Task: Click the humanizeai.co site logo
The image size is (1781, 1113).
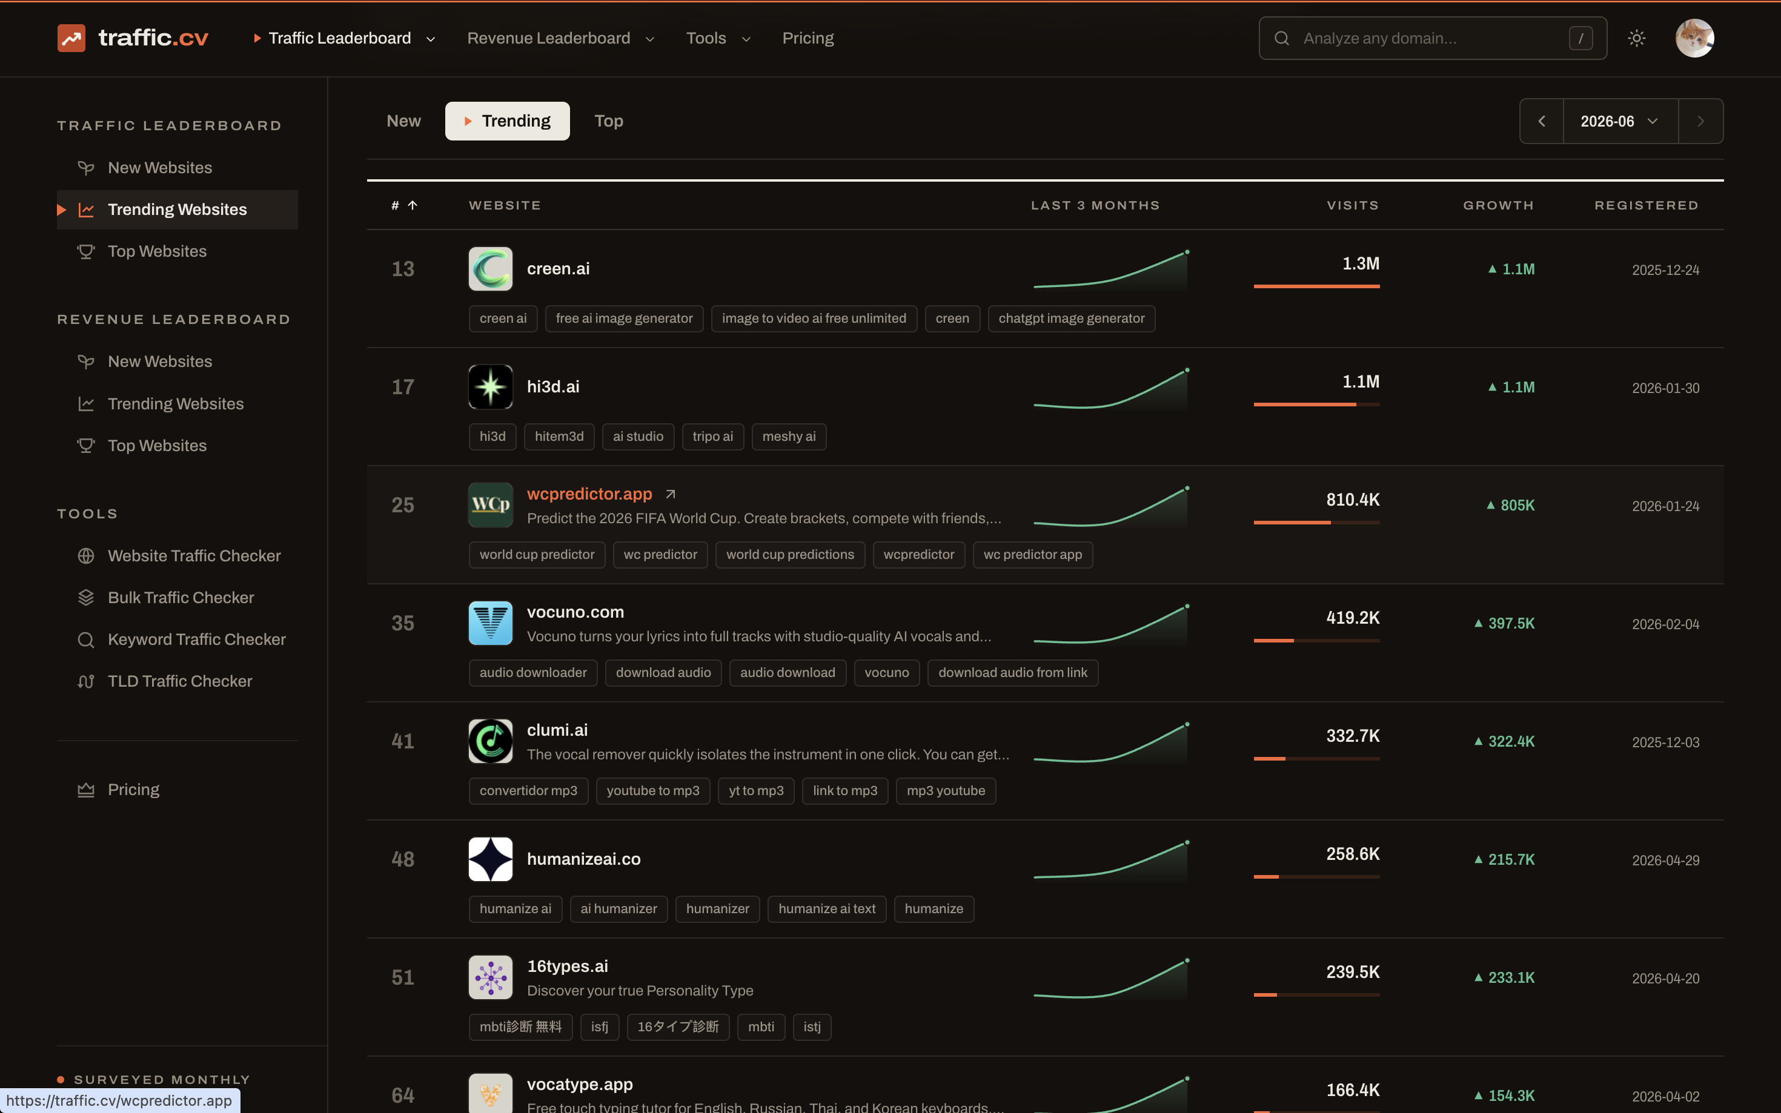Action: (x=490, y=859)
